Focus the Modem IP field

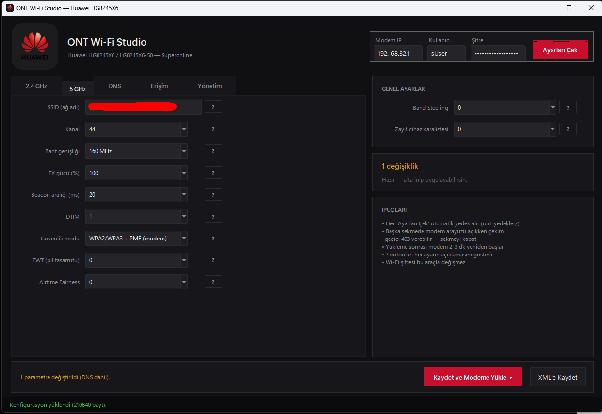point(398,53)
